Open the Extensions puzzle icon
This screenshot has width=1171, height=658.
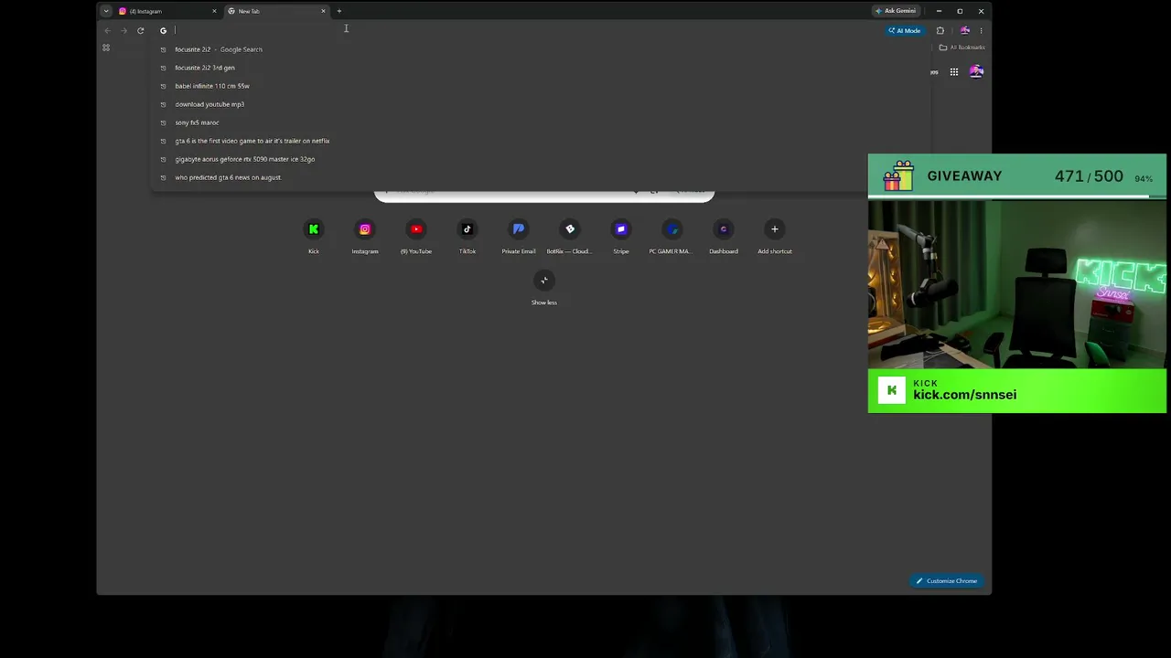[x=940, y=30]
